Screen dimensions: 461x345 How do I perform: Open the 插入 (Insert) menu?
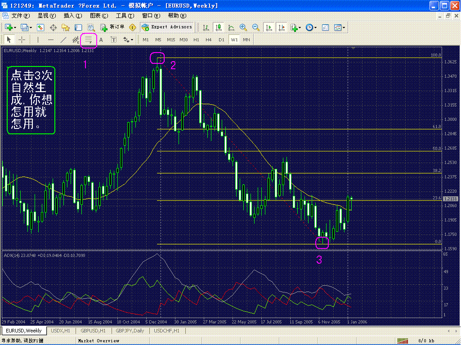[72, 15]
